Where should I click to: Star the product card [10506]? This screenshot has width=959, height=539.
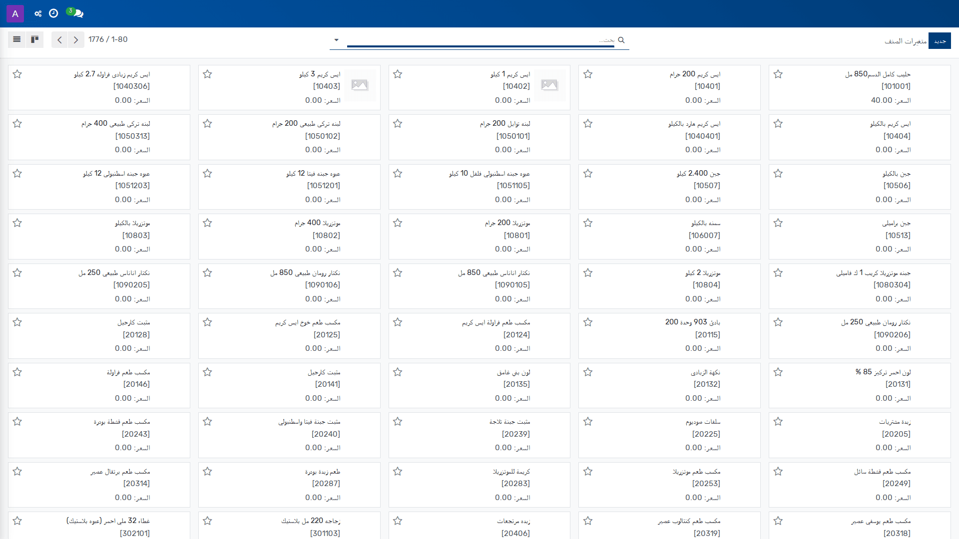[x=778, y=174]
